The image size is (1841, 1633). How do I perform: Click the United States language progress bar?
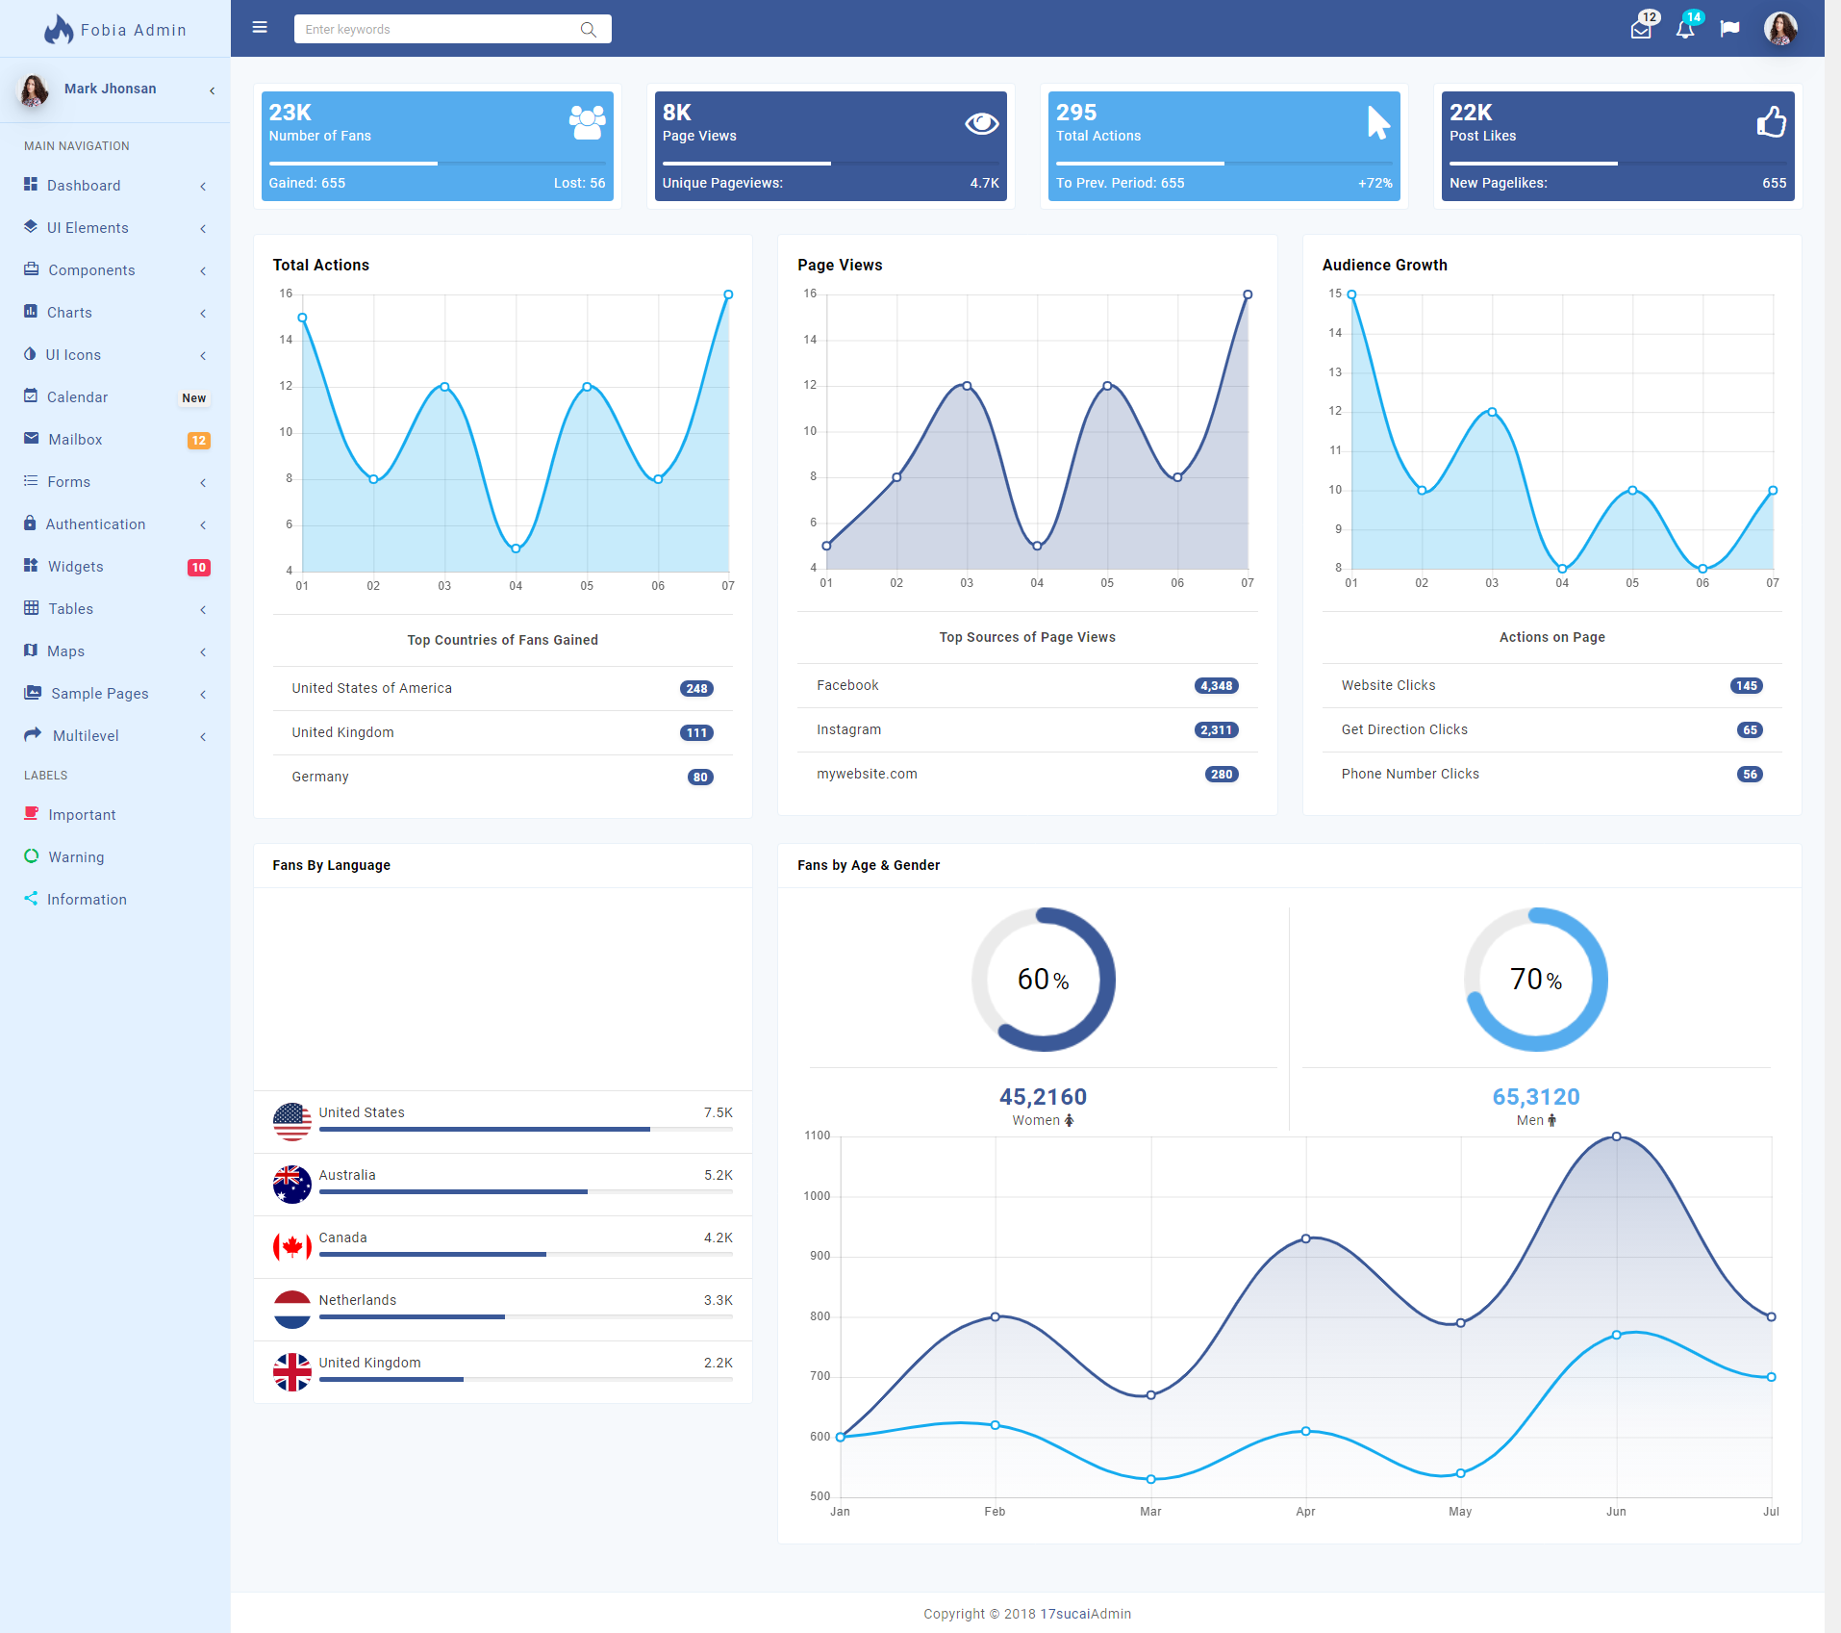[525, 1129]
